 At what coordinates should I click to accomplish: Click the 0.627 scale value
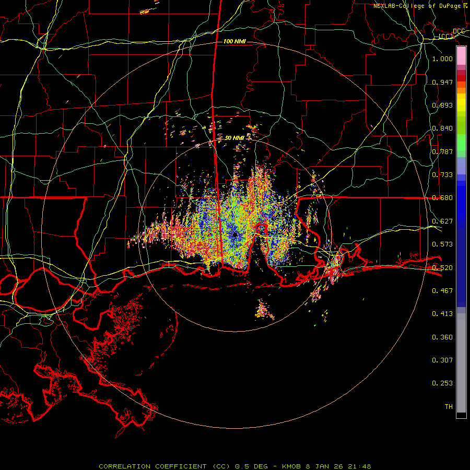[x=442, y=221]
